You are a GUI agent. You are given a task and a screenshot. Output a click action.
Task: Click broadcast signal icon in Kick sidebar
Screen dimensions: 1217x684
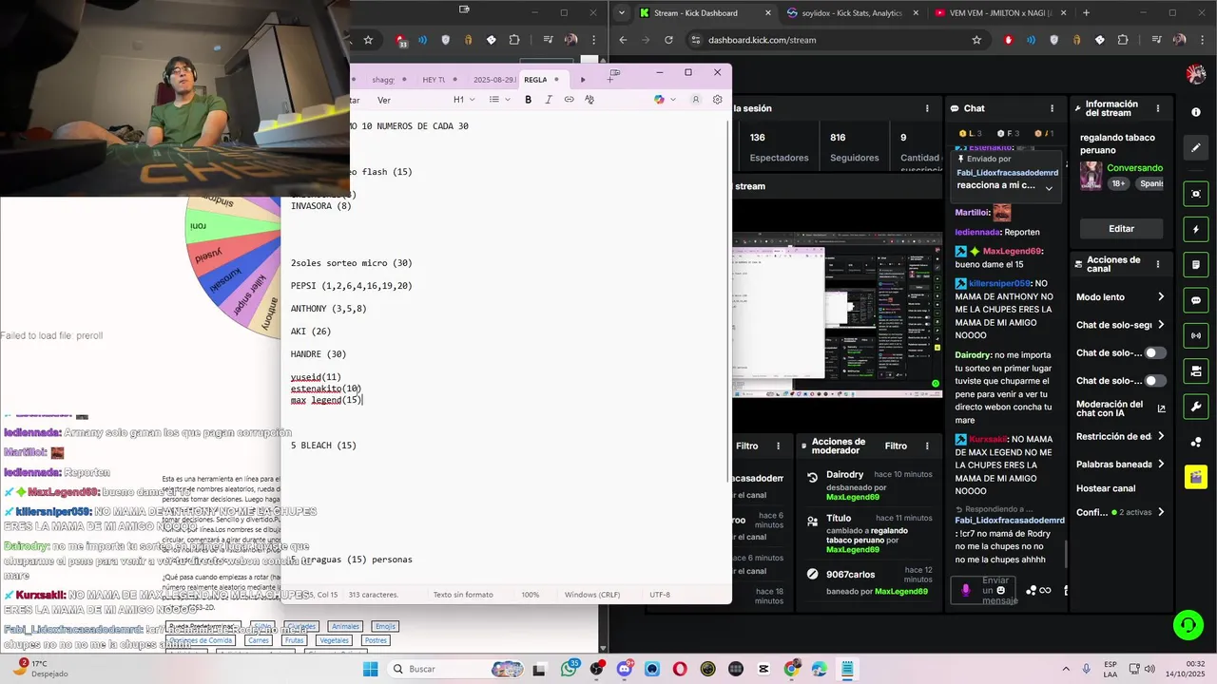[1196, 335]
